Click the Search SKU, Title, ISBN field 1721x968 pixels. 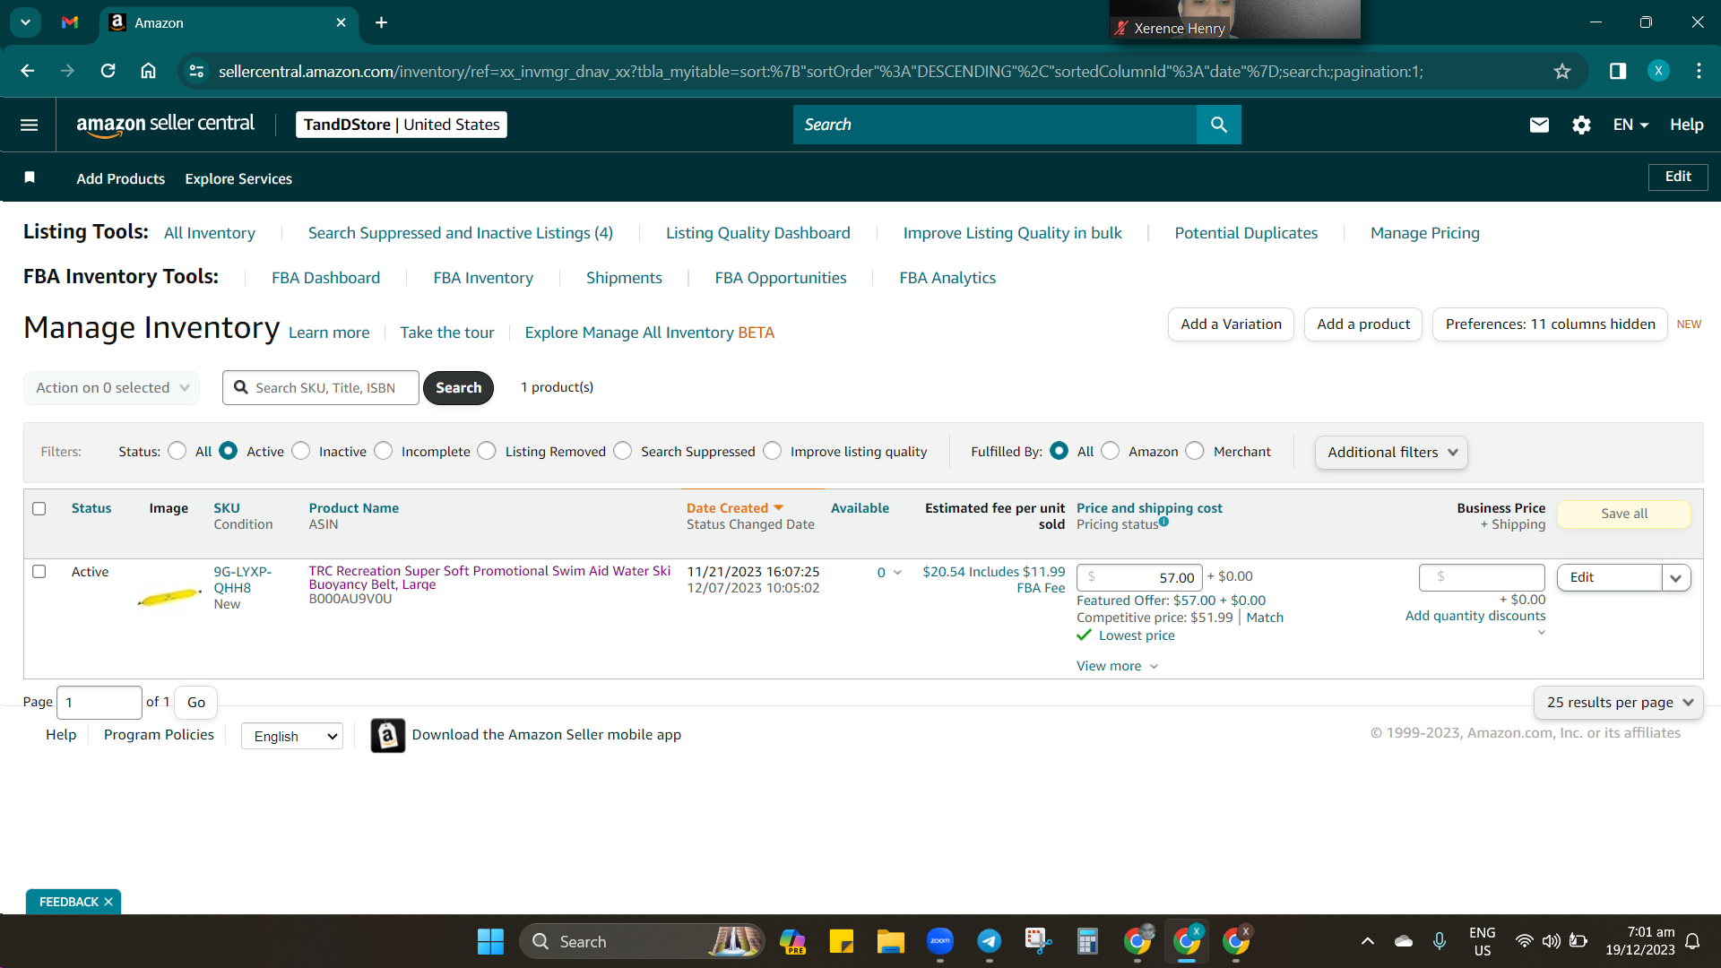[x=321, y=388]
